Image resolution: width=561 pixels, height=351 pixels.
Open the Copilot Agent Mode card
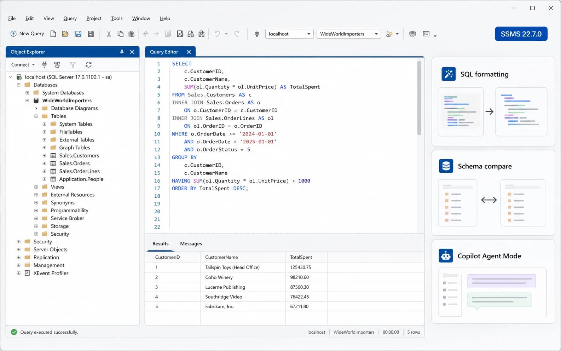click(493, 282)
